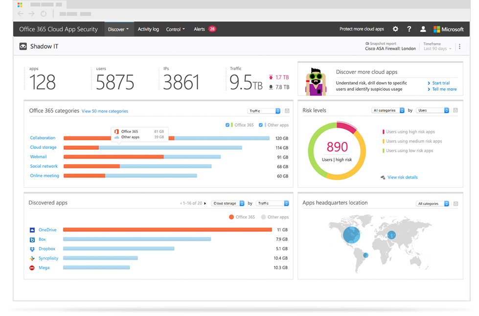
Task: Click the Shadow IT page icon
Action: coord(23,46)
